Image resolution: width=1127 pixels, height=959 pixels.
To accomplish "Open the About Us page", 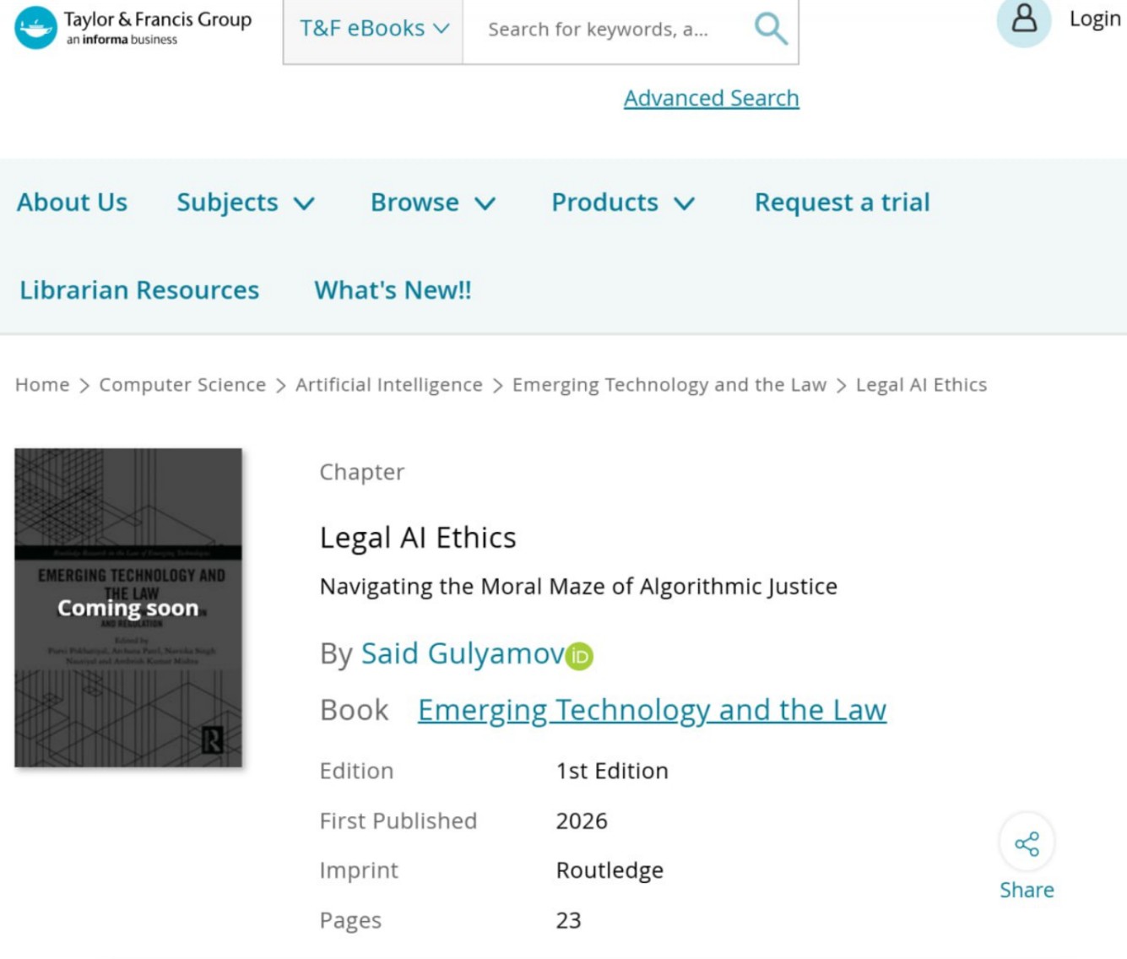I will coord(72,203).
